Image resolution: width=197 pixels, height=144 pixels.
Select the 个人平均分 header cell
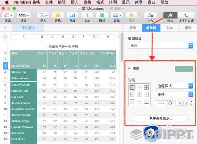[108, 53]
